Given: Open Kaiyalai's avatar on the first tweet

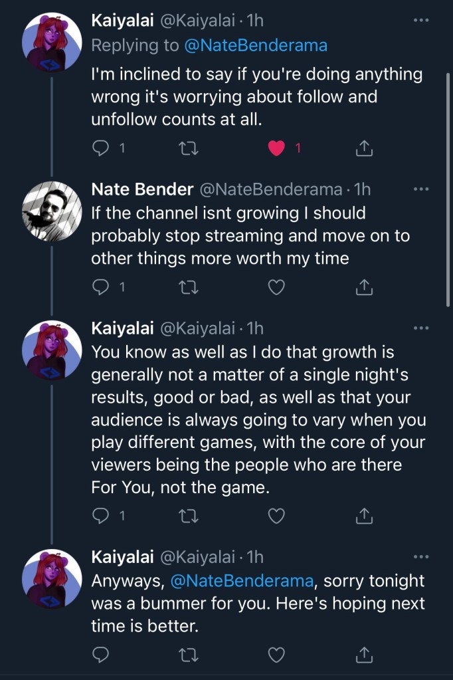Looking at the screenshot, I should 52,43.
